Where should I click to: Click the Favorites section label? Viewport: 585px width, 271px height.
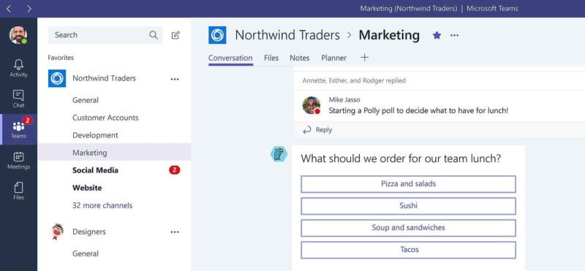[x=61, y=58]
